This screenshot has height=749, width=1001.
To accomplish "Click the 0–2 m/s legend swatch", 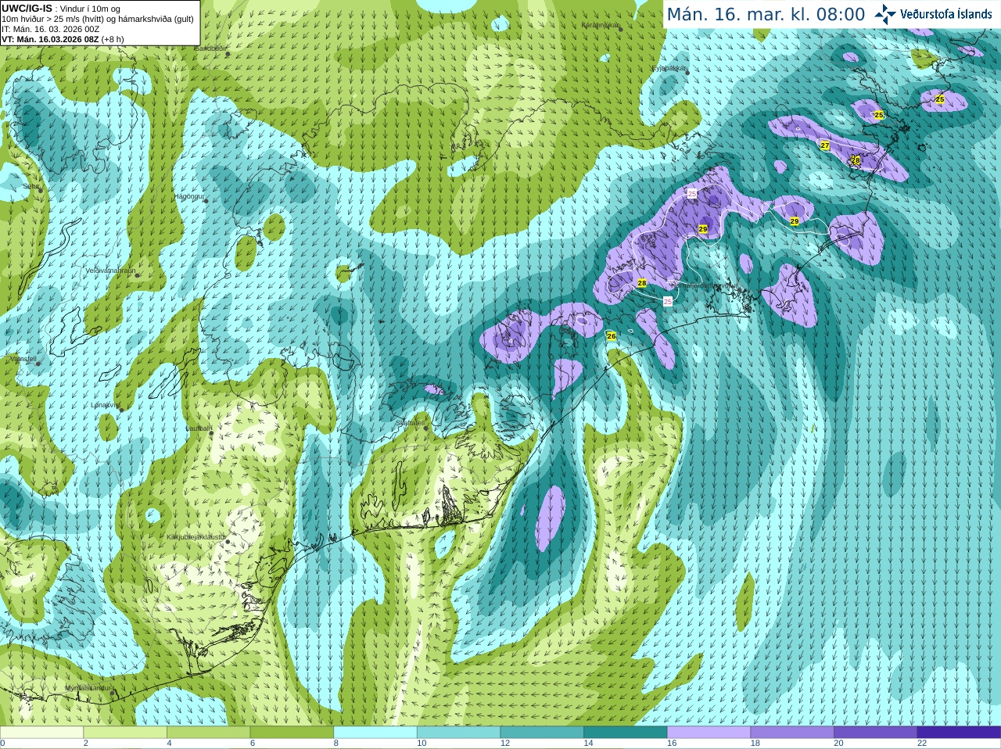I will pos(41,733).
